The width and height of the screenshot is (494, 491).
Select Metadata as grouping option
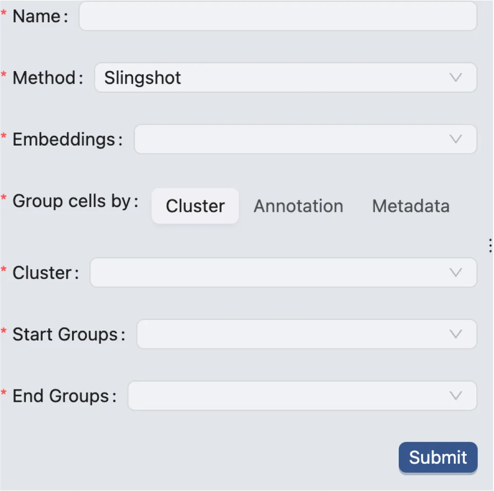[410, 206]
